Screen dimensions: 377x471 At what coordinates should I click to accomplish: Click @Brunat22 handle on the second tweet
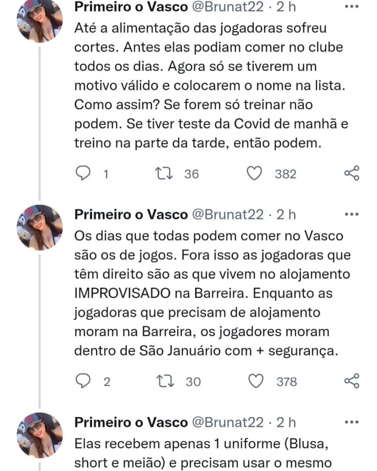click(x=228, y=214)
